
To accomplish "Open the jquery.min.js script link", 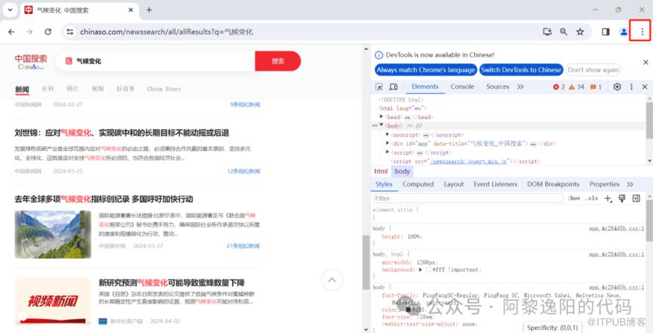I will pos(468,161).
